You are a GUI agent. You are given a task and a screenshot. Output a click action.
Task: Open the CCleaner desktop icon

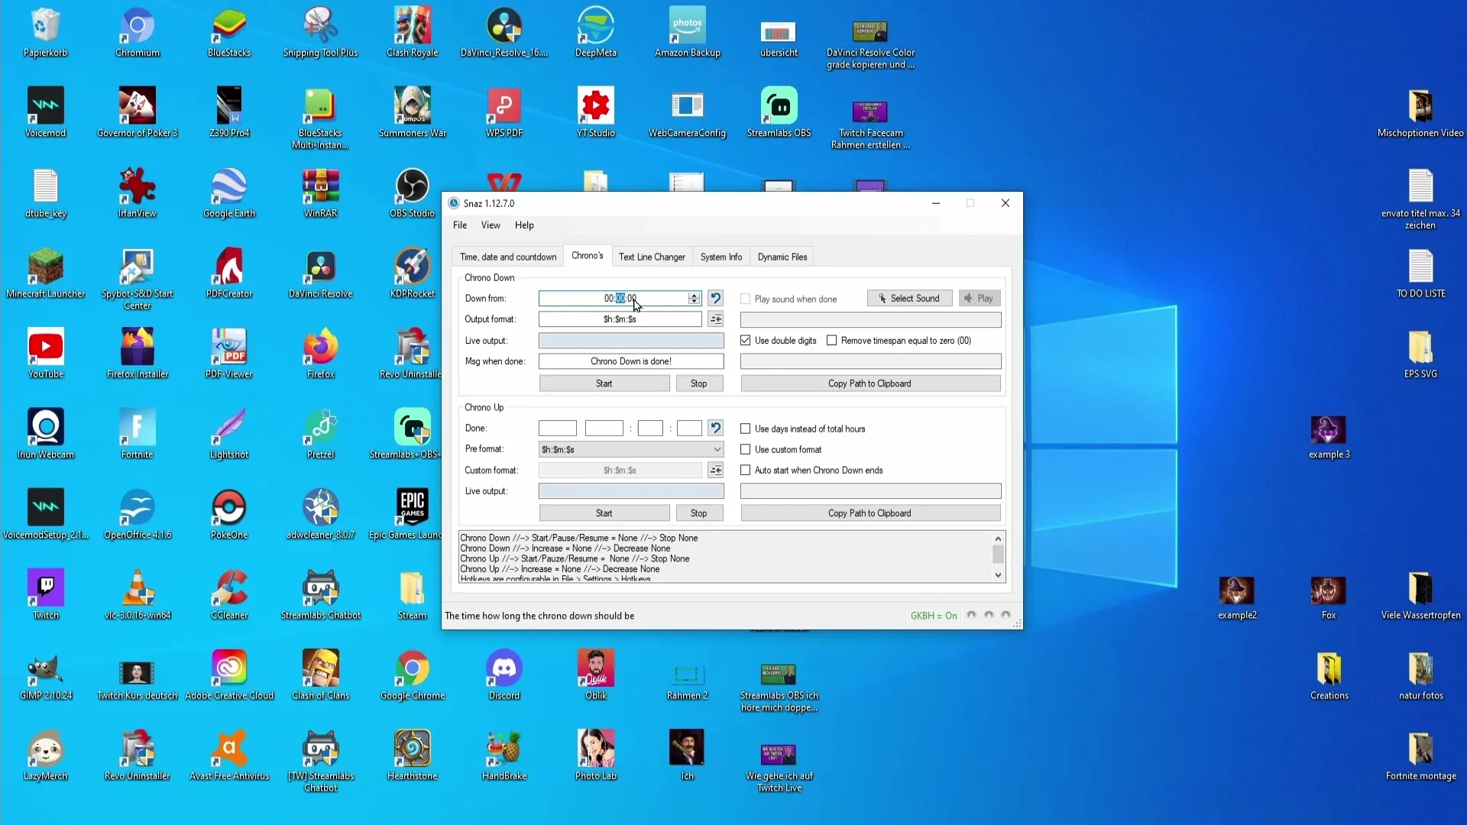(229, 595)
